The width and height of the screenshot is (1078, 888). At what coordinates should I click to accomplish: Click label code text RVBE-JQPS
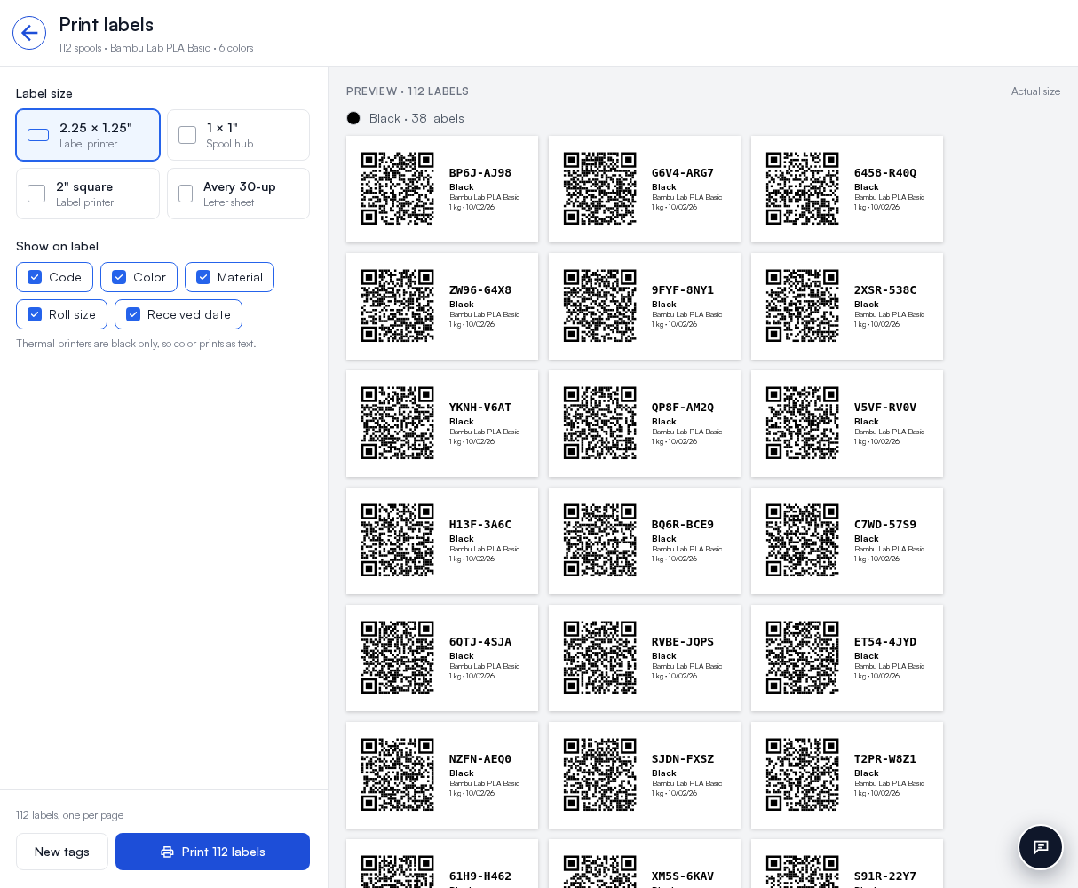(683, 642)
